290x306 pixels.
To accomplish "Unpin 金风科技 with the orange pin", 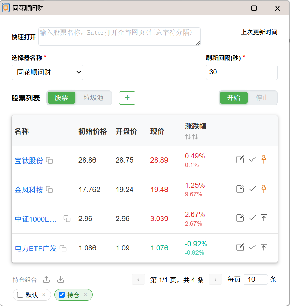I will (264, 189).
